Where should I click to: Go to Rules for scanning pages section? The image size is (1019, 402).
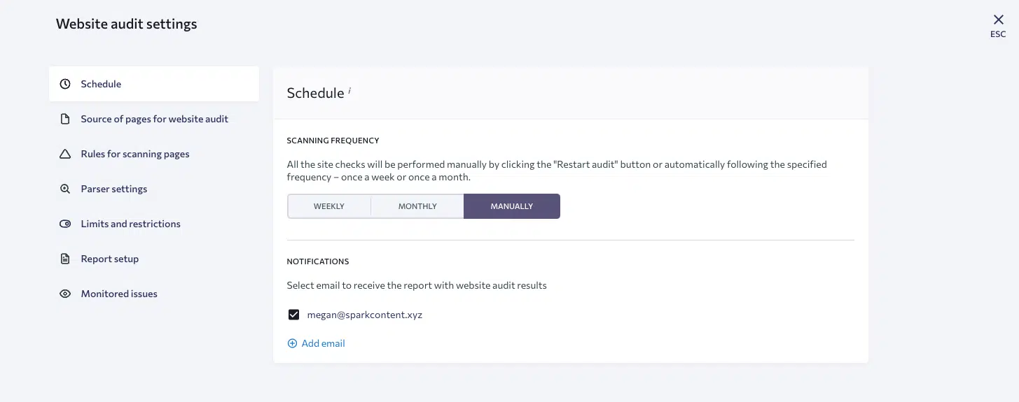pos(135,154)
